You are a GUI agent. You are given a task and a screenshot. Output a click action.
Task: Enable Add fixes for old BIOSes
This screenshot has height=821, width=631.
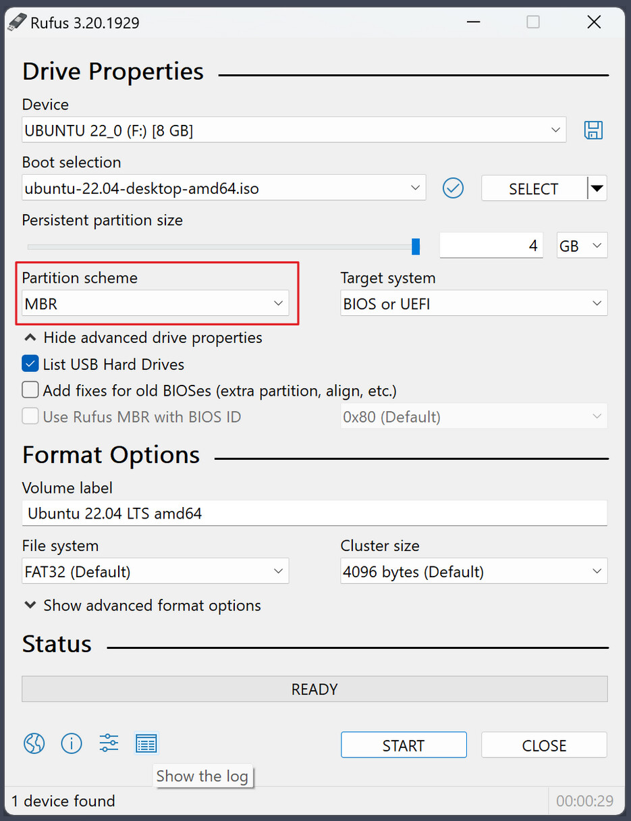[30, 390]
